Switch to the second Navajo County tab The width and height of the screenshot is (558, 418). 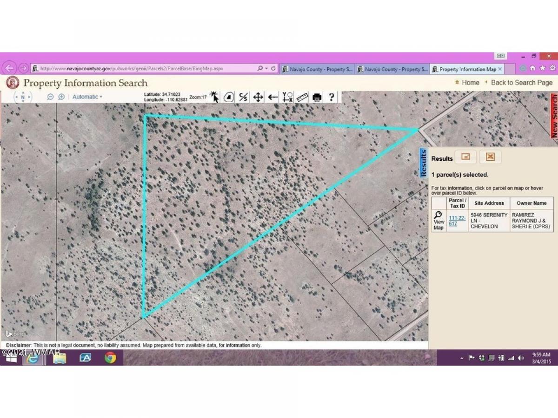point(392,69)
